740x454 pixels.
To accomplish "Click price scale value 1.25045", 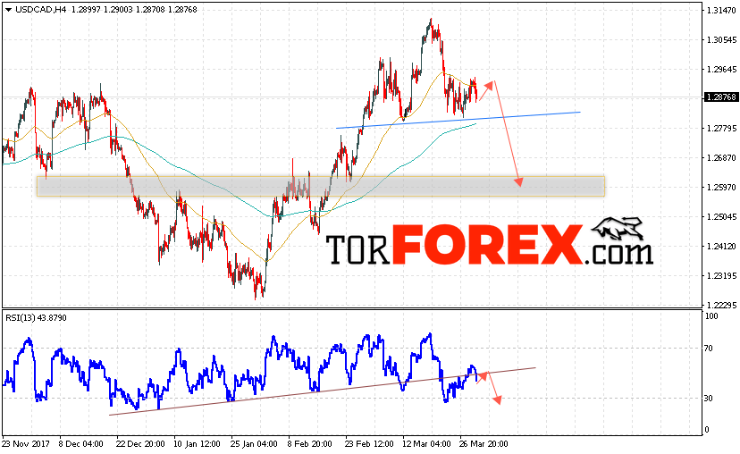I will point(721,217).
